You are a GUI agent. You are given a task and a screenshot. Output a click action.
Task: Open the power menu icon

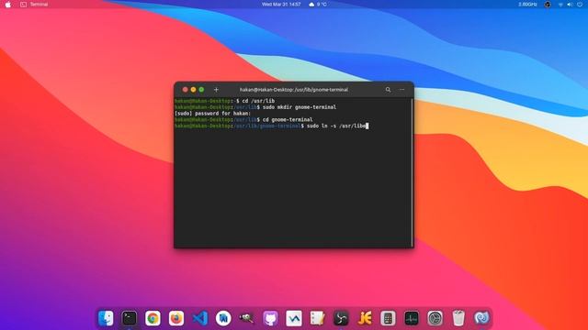(x=580, y=5)
